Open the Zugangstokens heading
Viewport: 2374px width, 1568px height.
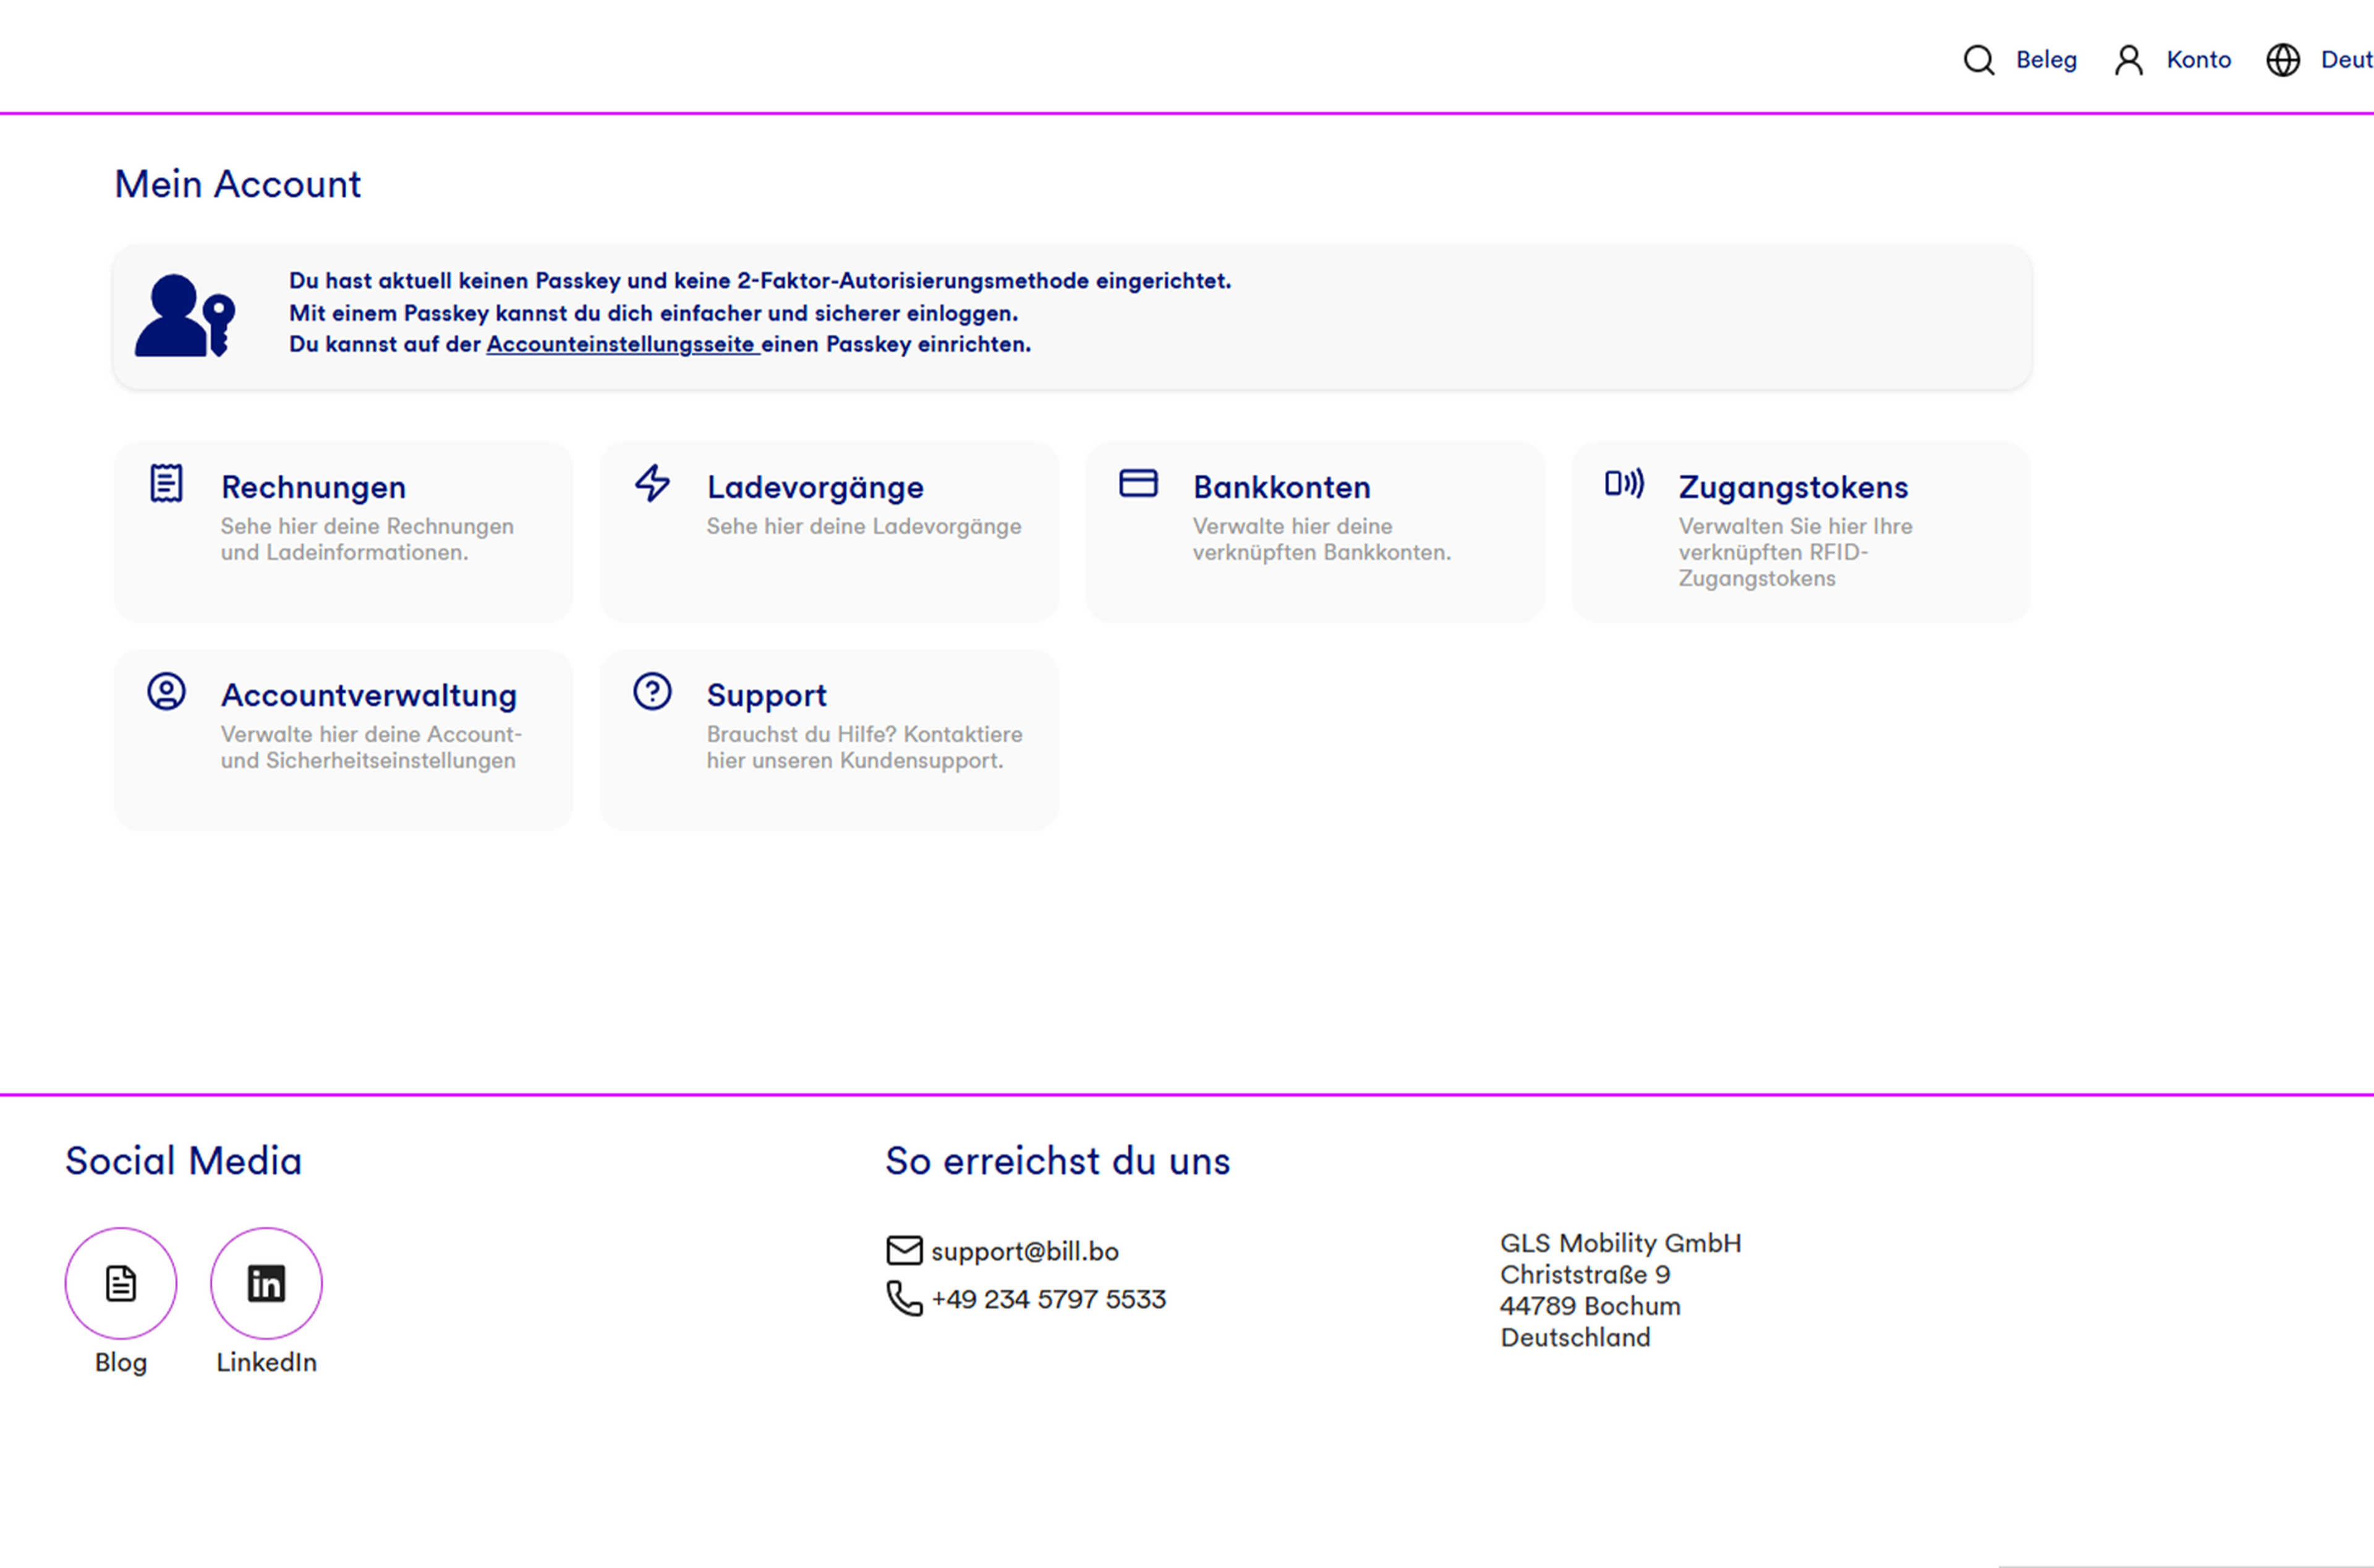1793,487
